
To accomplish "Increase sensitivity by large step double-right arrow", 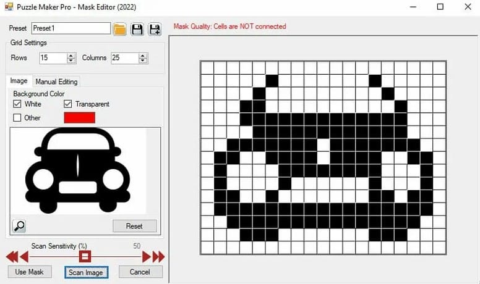I will click(x=158, y=257).
